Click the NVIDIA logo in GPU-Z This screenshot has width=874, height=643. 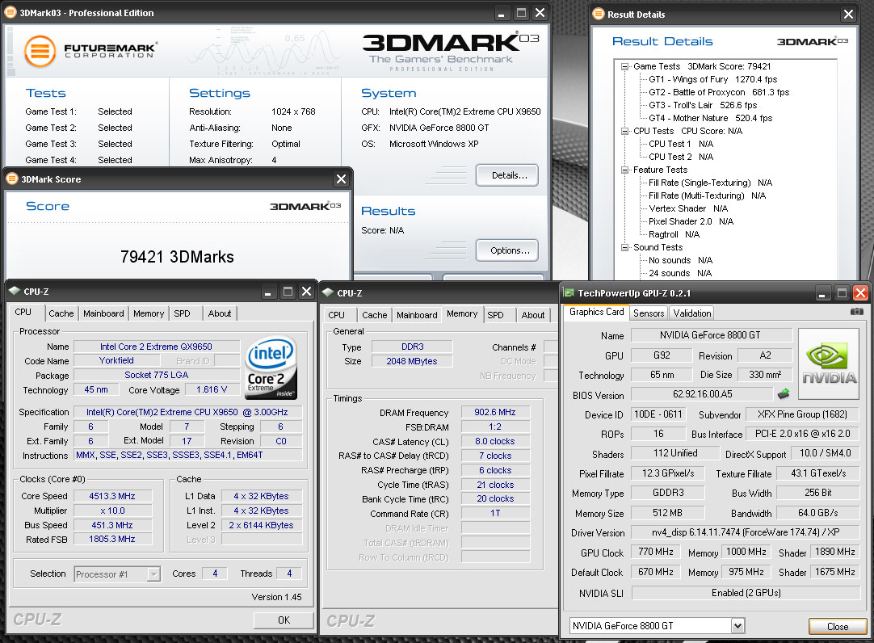(829, 364)
